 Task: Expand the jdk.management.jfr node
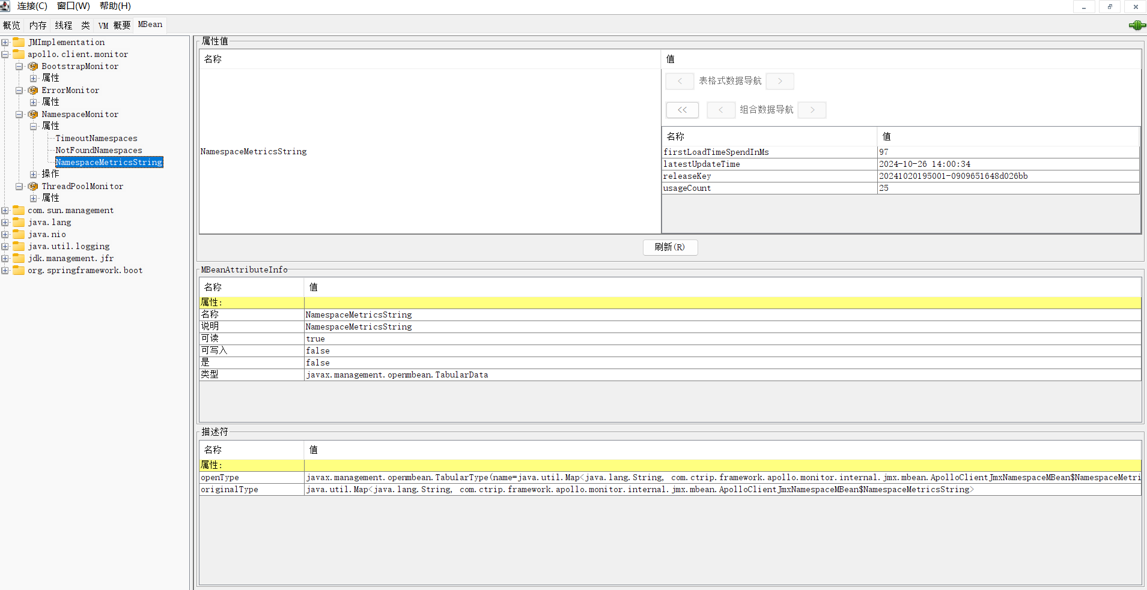pyautogui.click(x=5, y=259)
